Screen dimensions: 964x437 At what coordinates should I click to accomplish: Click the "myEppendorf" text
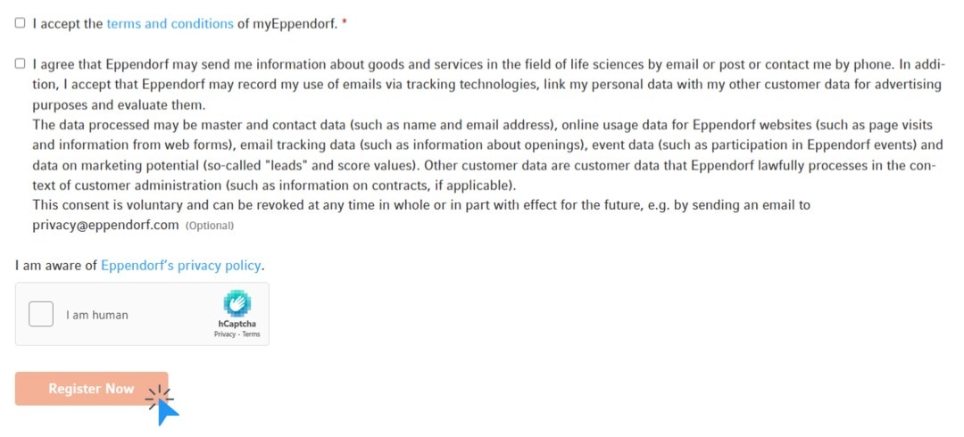295,24
